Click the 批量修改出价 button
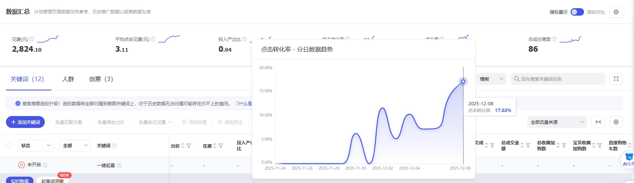634x183 pixels. tap(111, 122)
